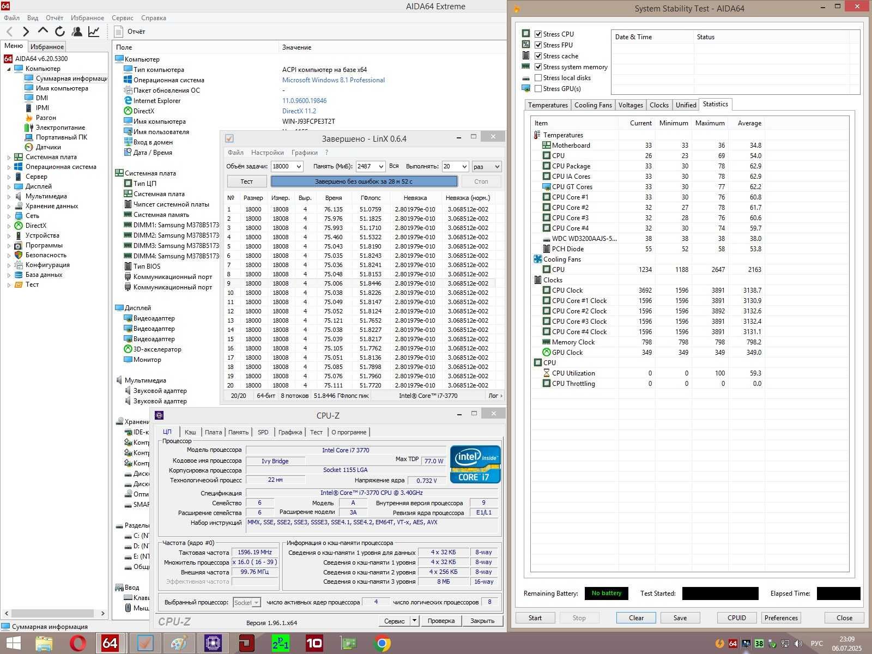This screenshot has height=654, width=872.
Task: Expand the Системная плата tree node
Action: tap(9, 157)
